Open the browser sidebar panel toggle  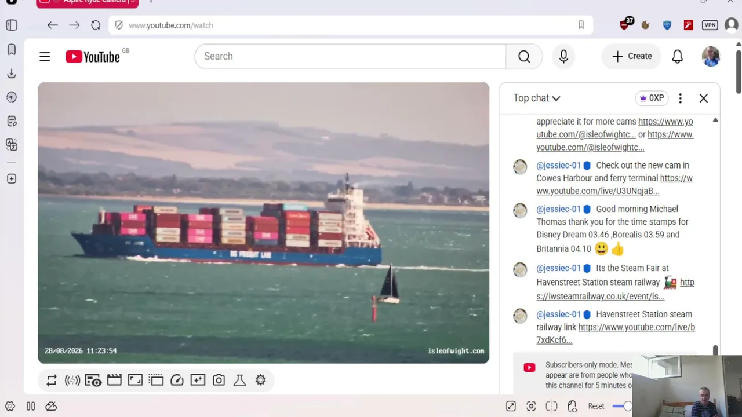[x=12, y=25]
